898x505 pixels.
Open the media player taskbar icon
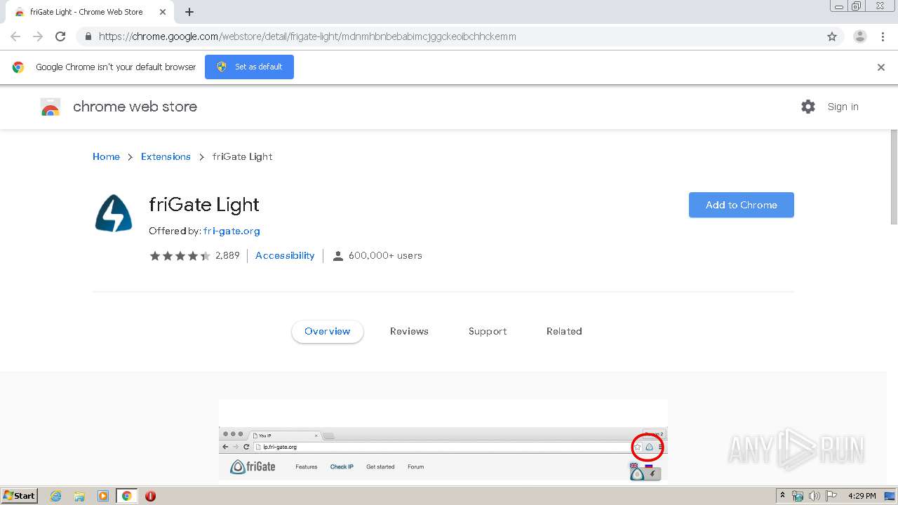[103, 496]
